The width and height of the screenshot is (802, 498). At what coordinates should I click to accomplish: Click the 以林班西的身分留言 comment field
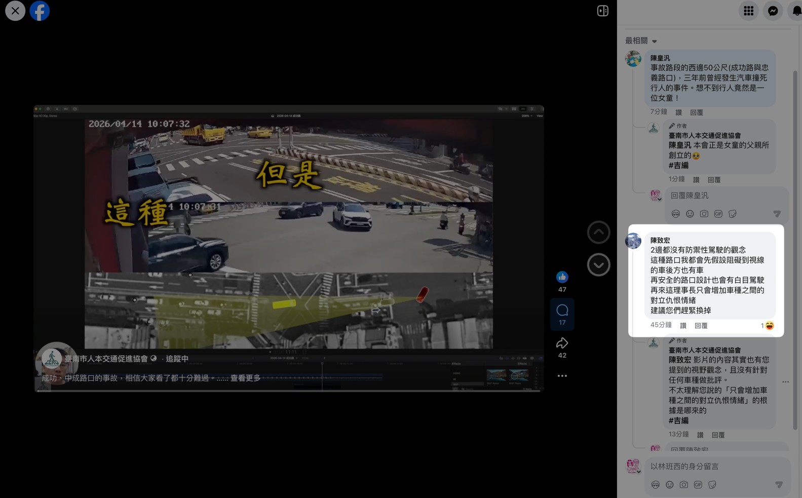tap(714, 467)
